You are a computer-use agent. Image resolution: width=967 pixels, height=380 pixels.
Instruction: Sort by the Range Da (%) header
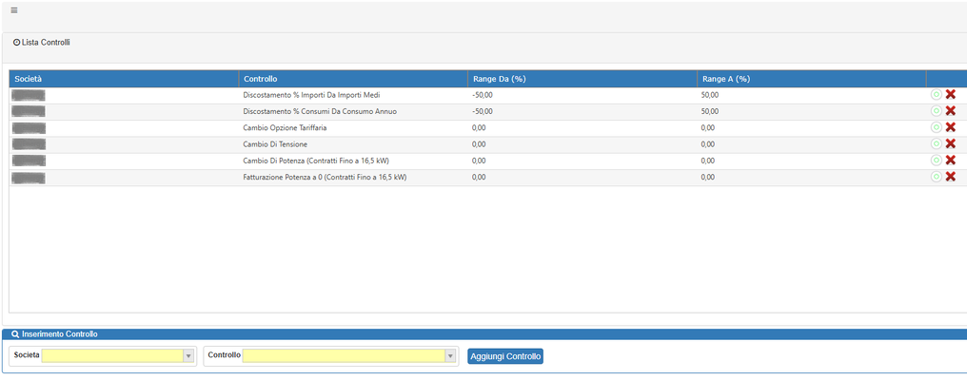(x=582, y=79)
